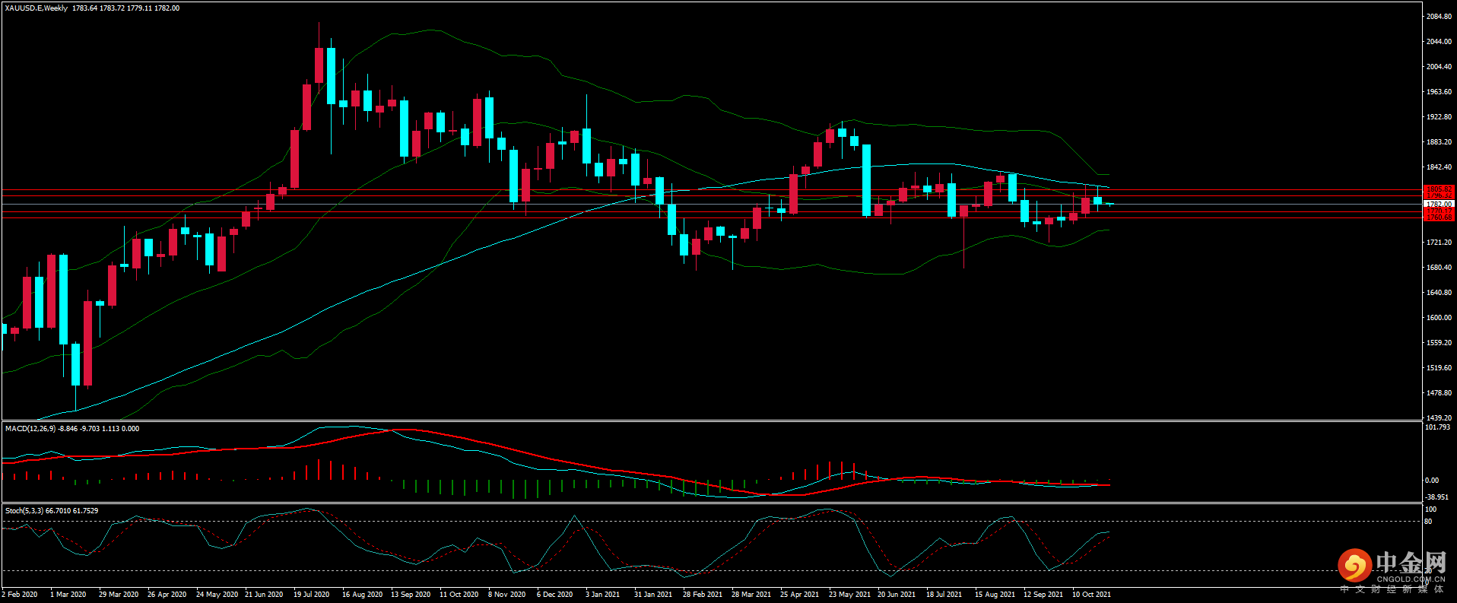1457x603 pixels.
Task: Click the 20 Jun 2021 date label
Action: (897, 595)
